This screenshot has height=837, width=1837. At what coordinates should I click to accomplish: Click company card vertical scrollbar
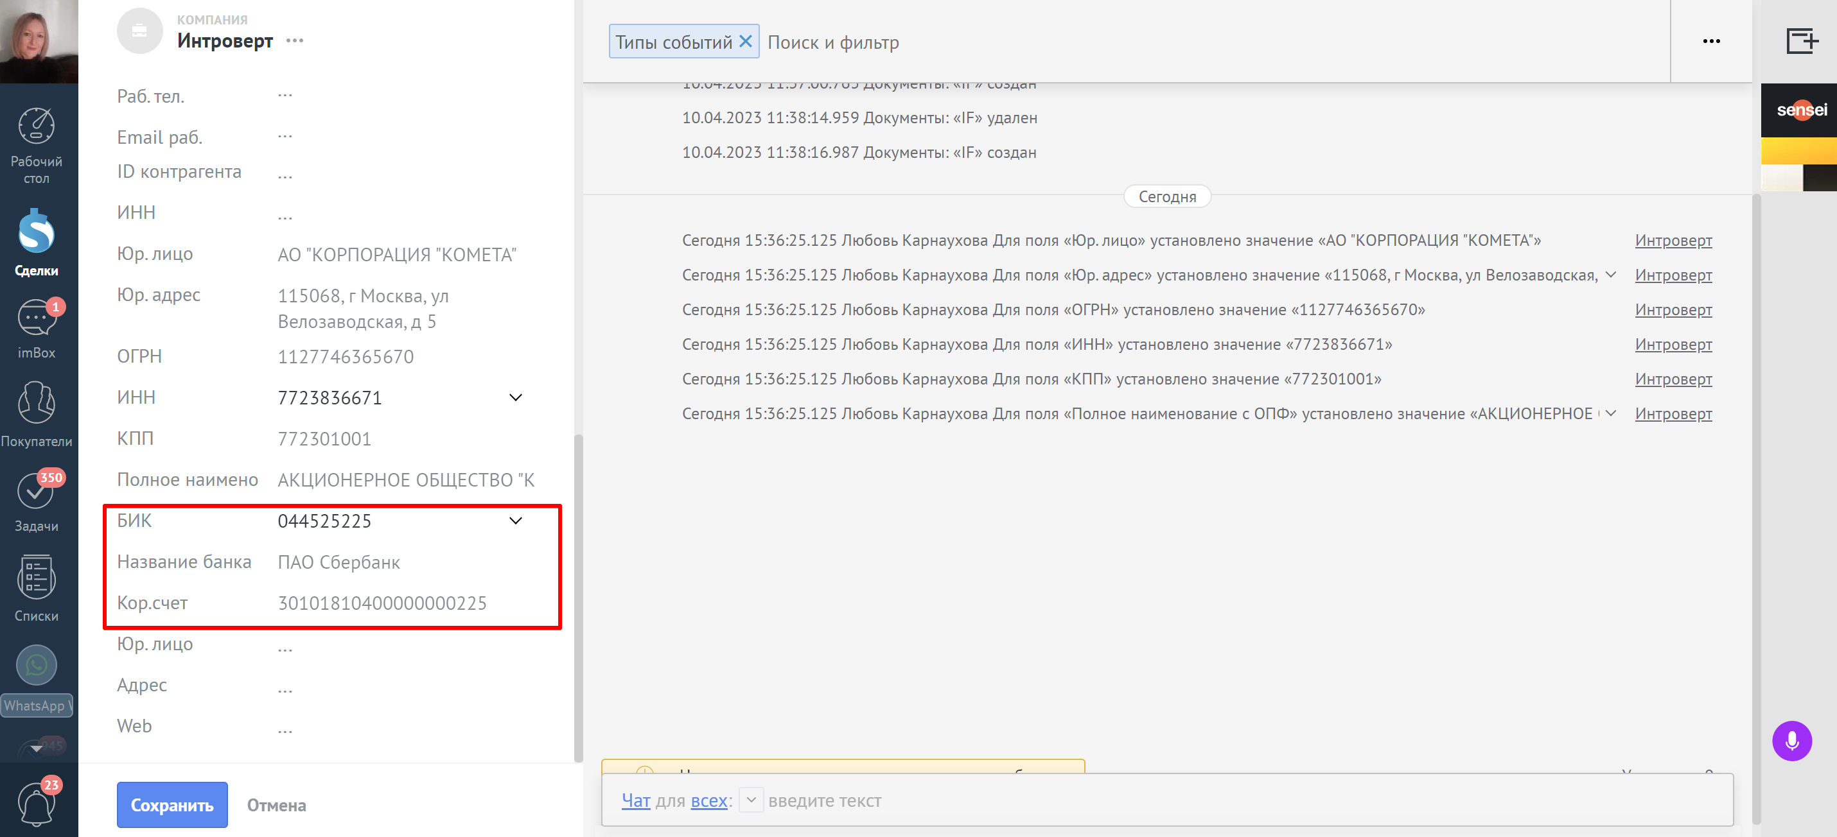(578, 598)
